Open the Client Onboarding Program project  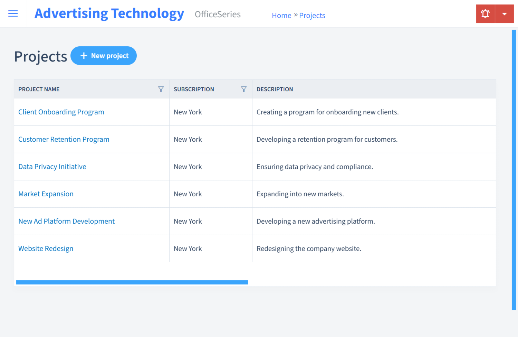(61, 112)
